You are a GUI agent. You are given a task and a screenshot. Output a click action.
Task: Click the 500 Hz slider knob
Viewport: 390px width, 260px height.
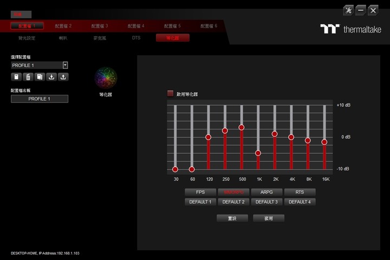pyautogui.click(x=242, y=127)
